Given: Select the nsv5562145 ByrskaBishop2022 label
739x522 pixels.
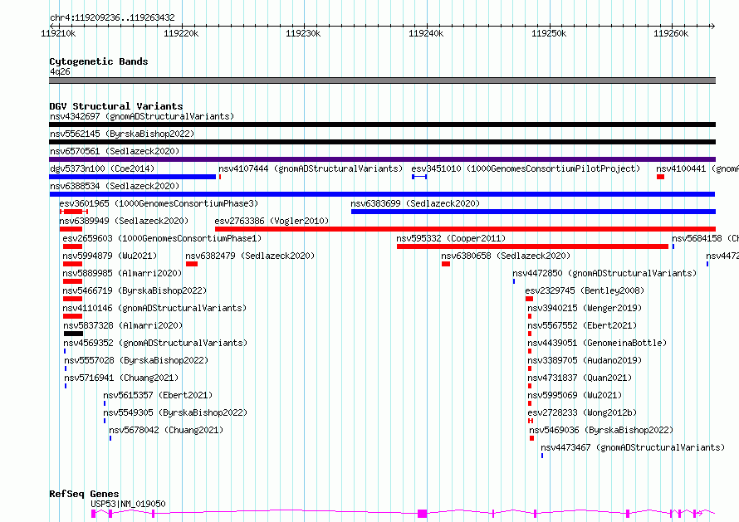Looking at the screenshot, I should click(122, 134).
